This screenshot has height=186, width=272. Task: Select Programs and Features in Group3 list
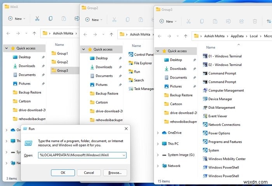[222, 142]
